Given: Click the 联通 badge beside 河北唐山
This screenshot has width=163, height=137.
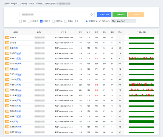Looking at the screenshot, I should point(7,85).
